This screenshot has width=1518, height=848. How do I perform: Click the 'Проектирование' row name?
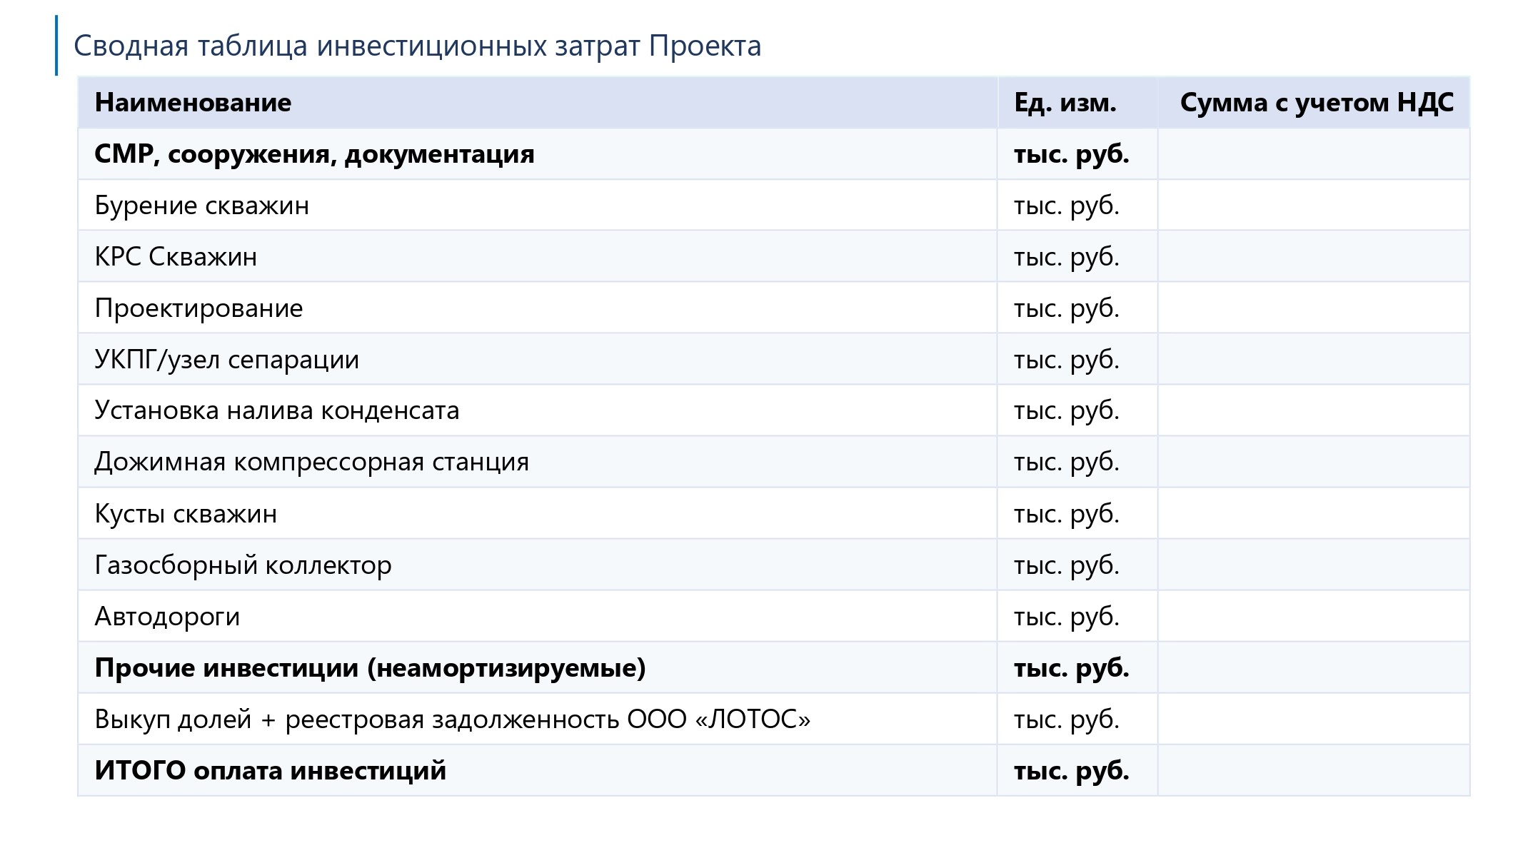pos(198,308)
